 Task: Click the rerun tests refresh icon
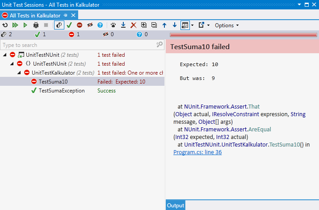(x=5, y=25)
